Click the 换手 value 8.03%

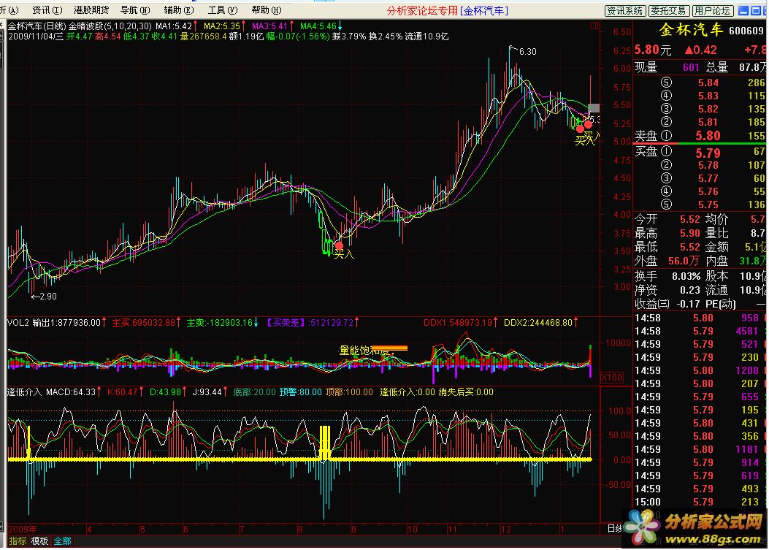(x=686, y=276)
